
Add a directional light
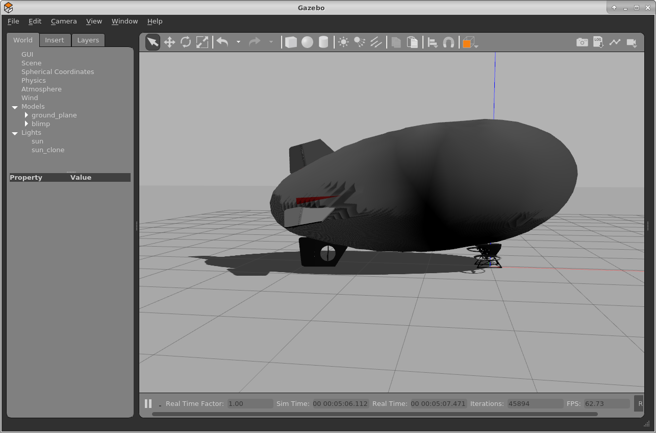coord(376,42)
